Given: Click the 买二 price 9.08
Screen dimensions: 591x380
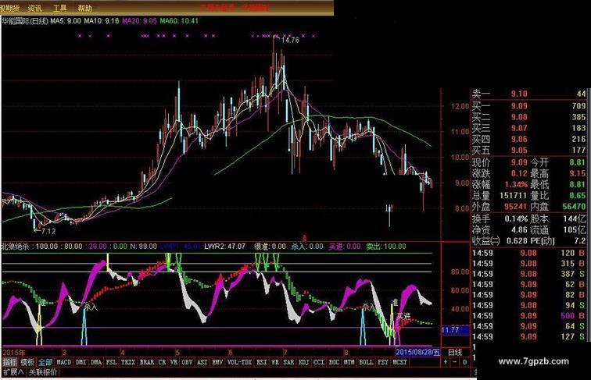Looking at the screenshot, I should coord(519,117).
